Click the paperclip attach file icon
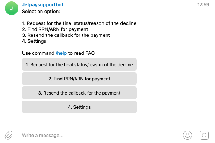The image size is (215, 143). [9, 135]
